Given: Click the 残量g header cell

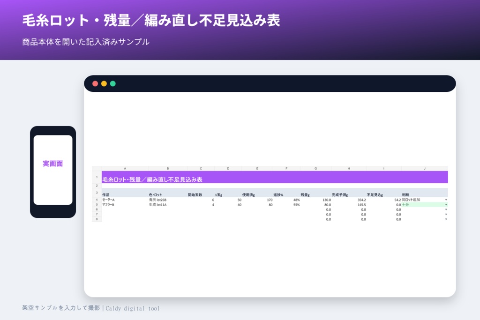Looking at the screenshot, I should coord(315,193).
